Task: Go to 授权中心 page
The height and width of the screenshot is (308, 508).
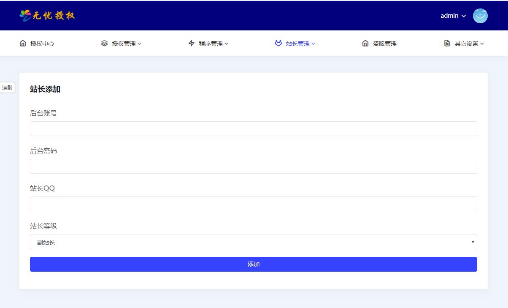Action: click(42, 44)
